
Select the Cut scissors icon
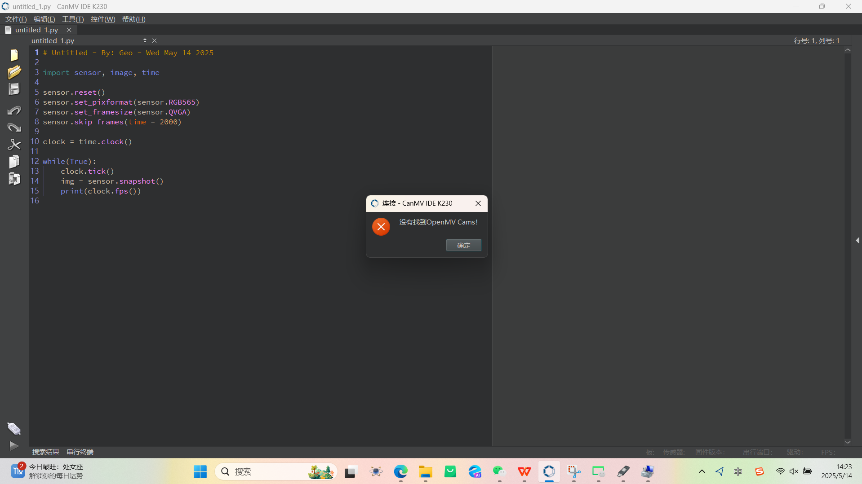click(14, 145)
